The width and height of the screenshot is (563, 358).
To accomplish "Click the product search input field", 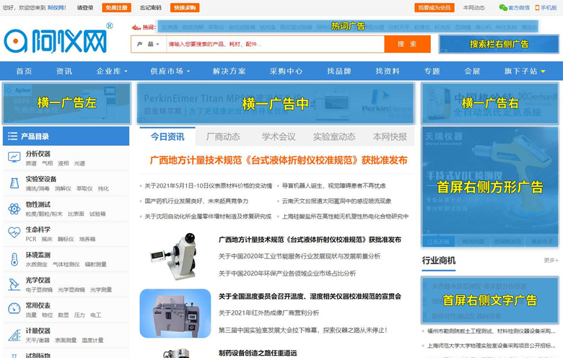I will click(274, 44).
